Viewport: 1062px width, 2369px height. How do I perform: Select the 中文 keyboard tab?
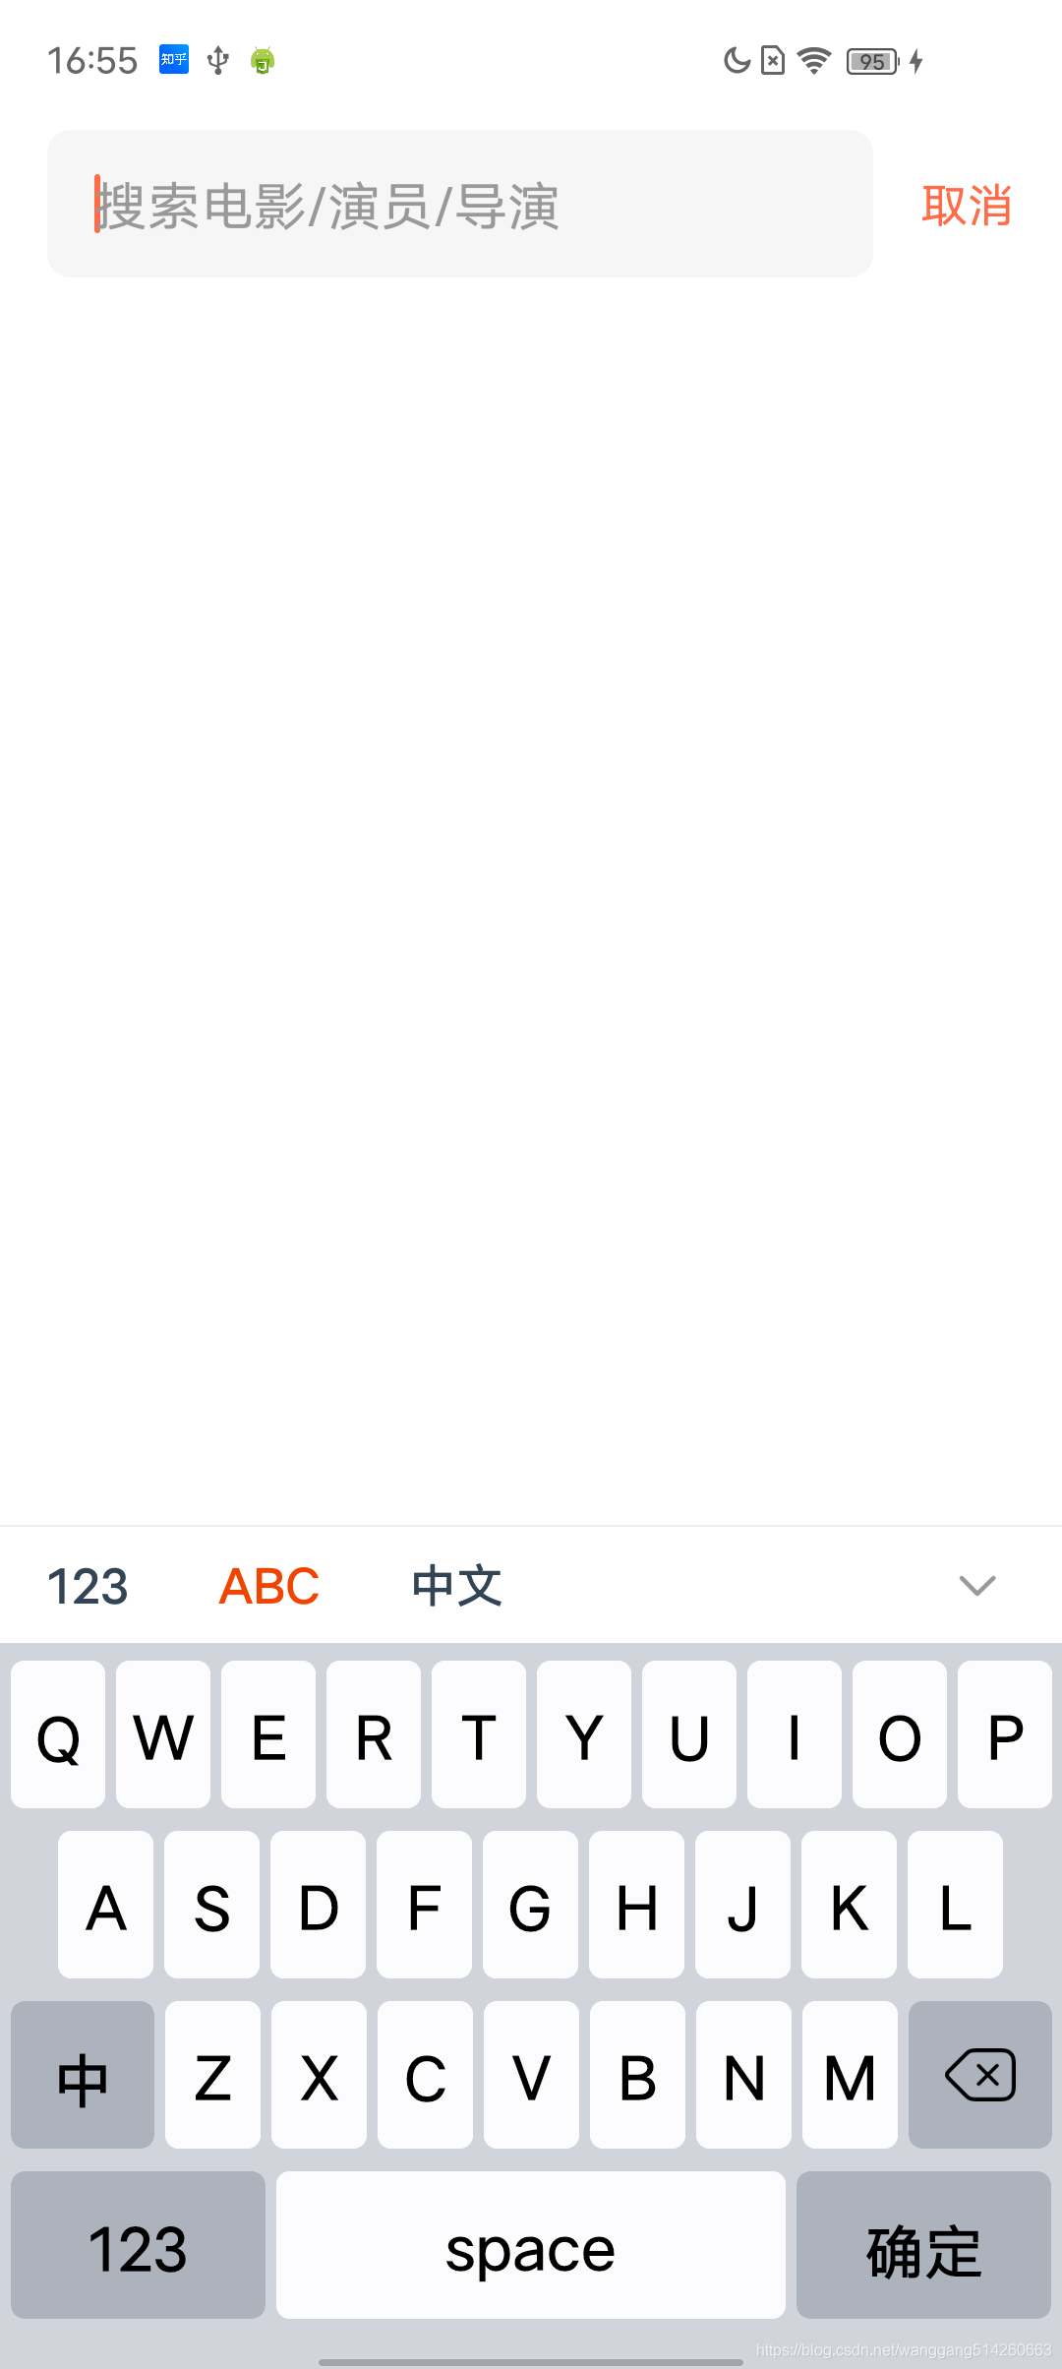coord(457,1586)
